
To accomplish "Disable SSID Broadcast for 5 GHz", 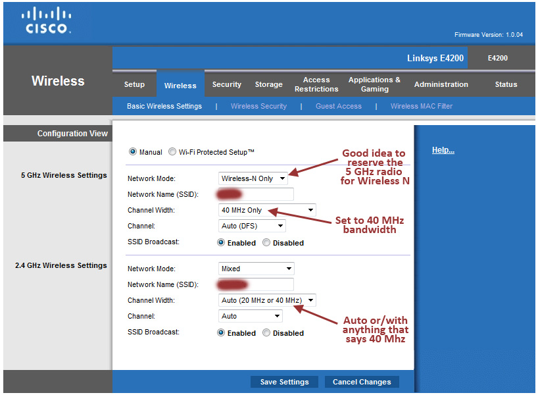I will click(266, 243).
